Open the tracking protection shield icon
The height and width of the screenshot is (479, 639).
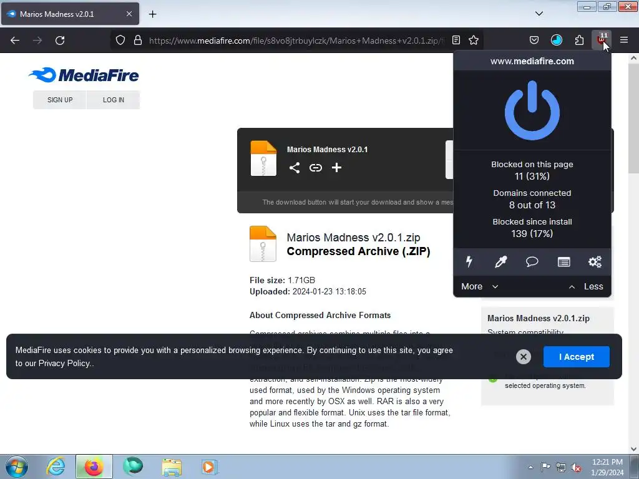tap(120, 40)
